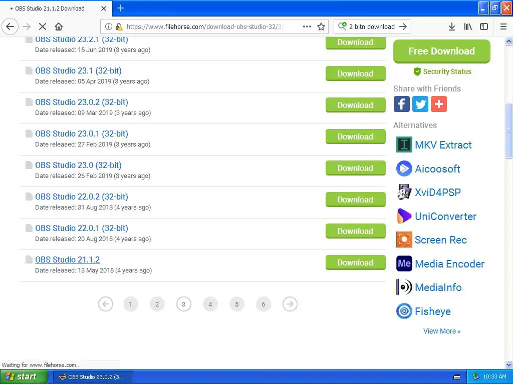Download OBS Studio 23.0 (32-bit)
The height and width of the screenshot is (384, 513).
coord(355,168)
